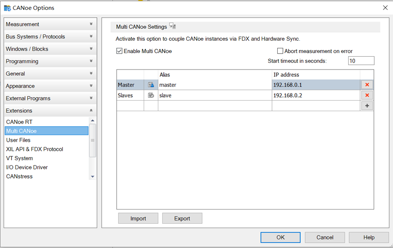Click the IP address column header
Screen dimensions: 393x248
pos(316,74)
